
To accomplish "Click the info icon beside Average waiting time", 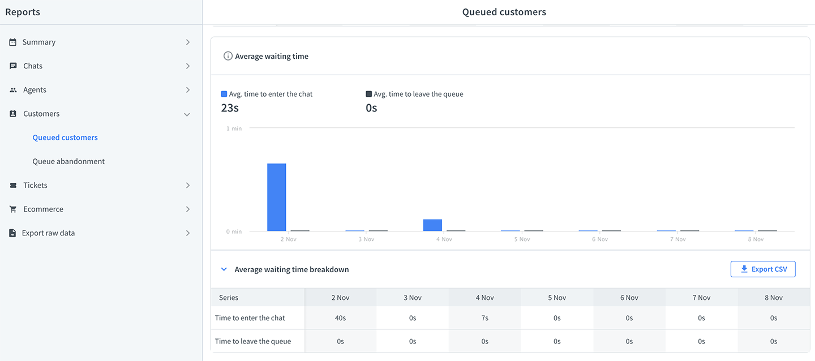I will [228, 56].
